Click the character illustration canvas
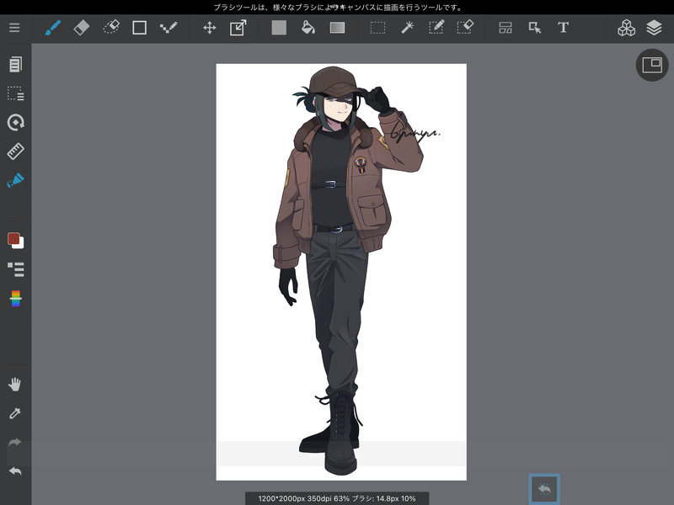The width and height of the screenshot is (674, 505). pyautogui.click(x=341, y=272)
